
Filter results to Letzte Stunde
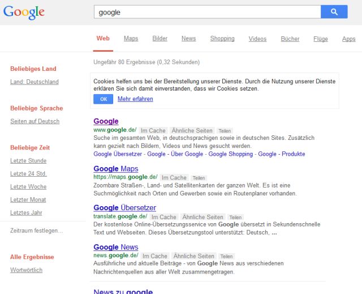click(28, 161)
